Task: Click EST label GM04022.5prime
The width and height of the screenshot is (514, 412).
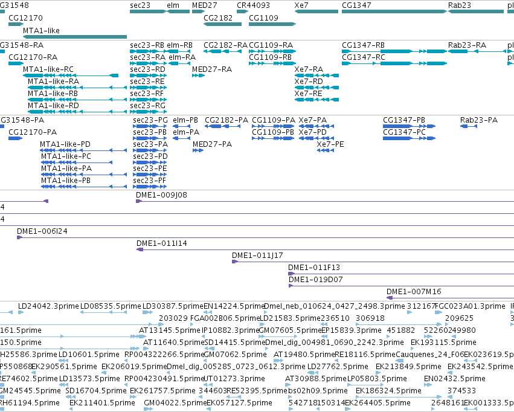Action: (x=175, y=403)
